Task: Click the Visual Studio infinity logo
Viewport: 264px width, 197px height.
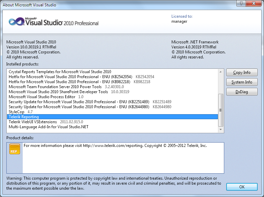Action: pyautogui.click(x=16, y=22)
